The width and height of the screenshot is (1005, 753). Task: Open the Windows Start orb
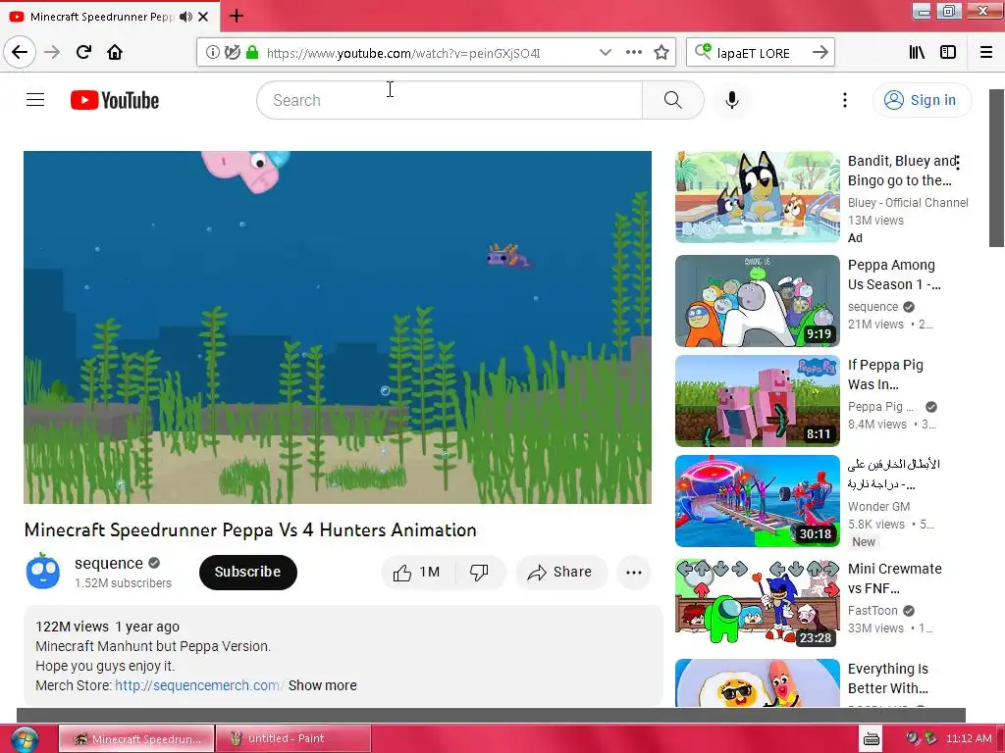[25, 739]
